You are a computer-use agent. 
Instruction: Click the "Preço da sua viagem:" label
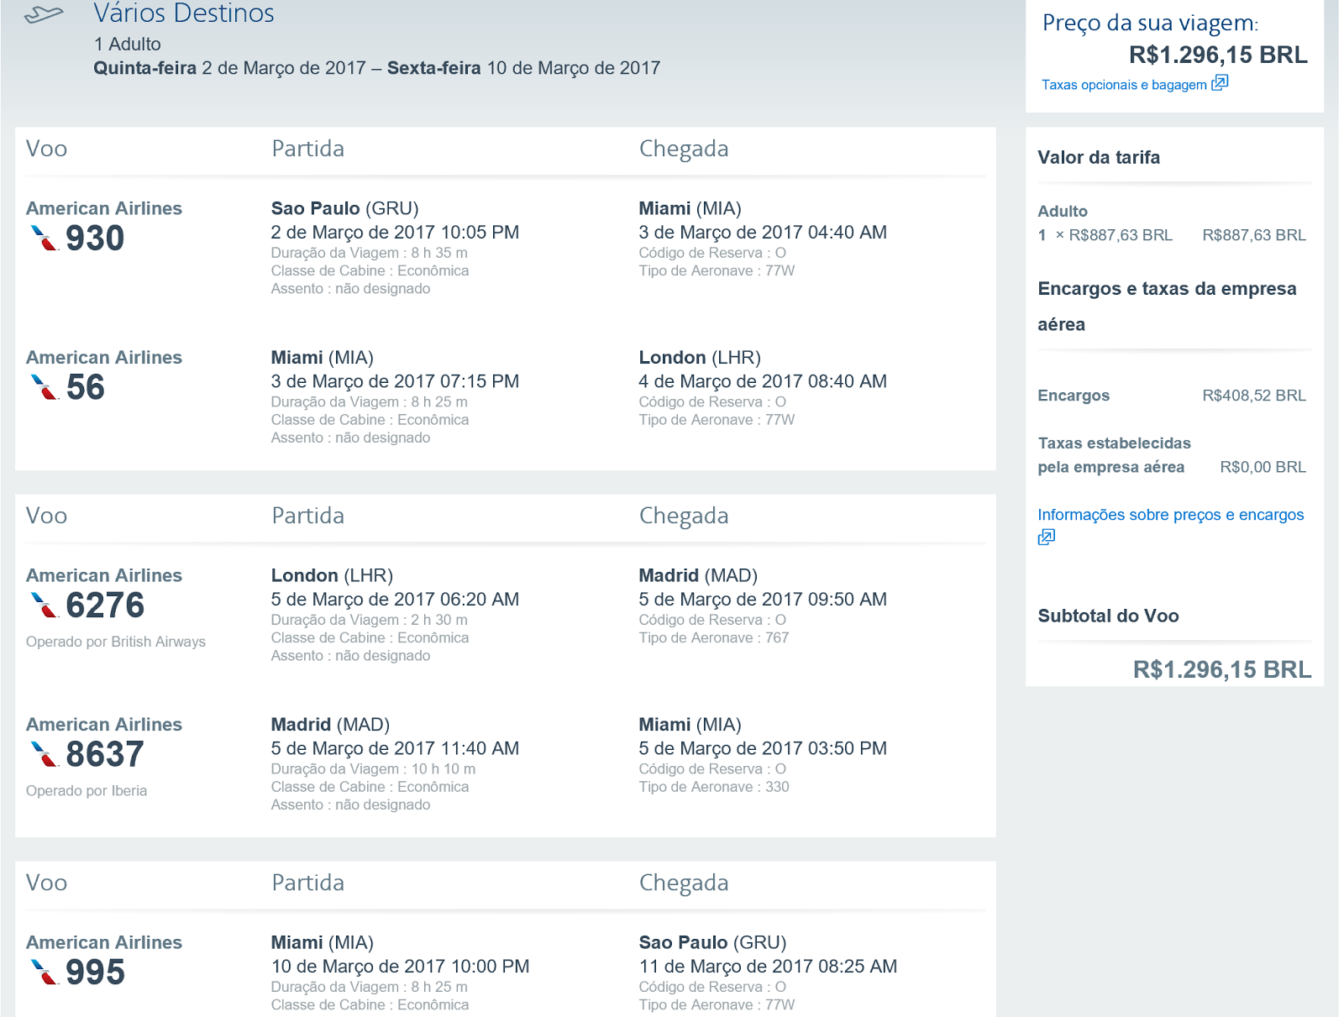point(1151,24)
